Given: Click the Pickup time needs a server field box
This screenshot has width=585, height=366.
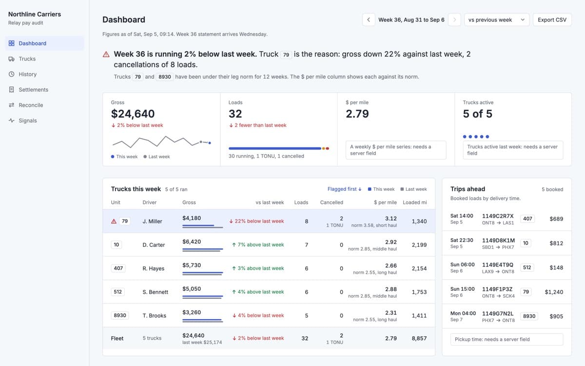Looking at the screenshot, I should (x=507, y=339).
